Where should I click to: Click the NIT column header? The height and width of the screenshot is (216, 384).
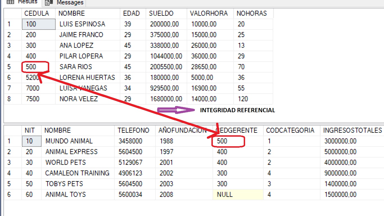point(31,130)
